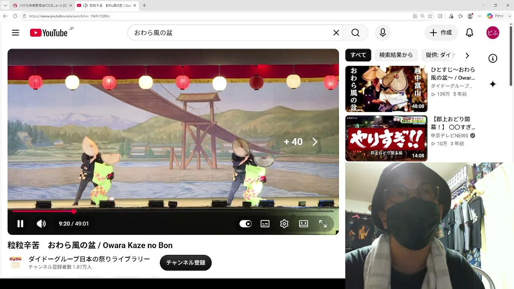This screenshot has height=289, width=514.
Task: Open browser extensions puzzle icon
Action: point(440,16)
